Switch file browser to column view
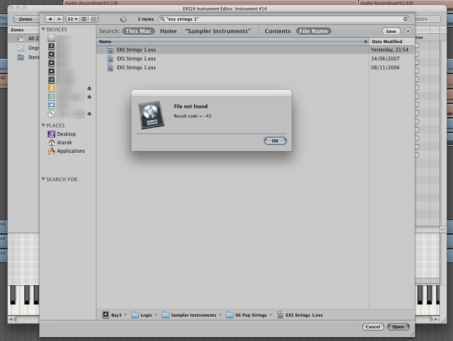Image resolution: width=453 pixels, height=341 pixels. coord(93,19)
